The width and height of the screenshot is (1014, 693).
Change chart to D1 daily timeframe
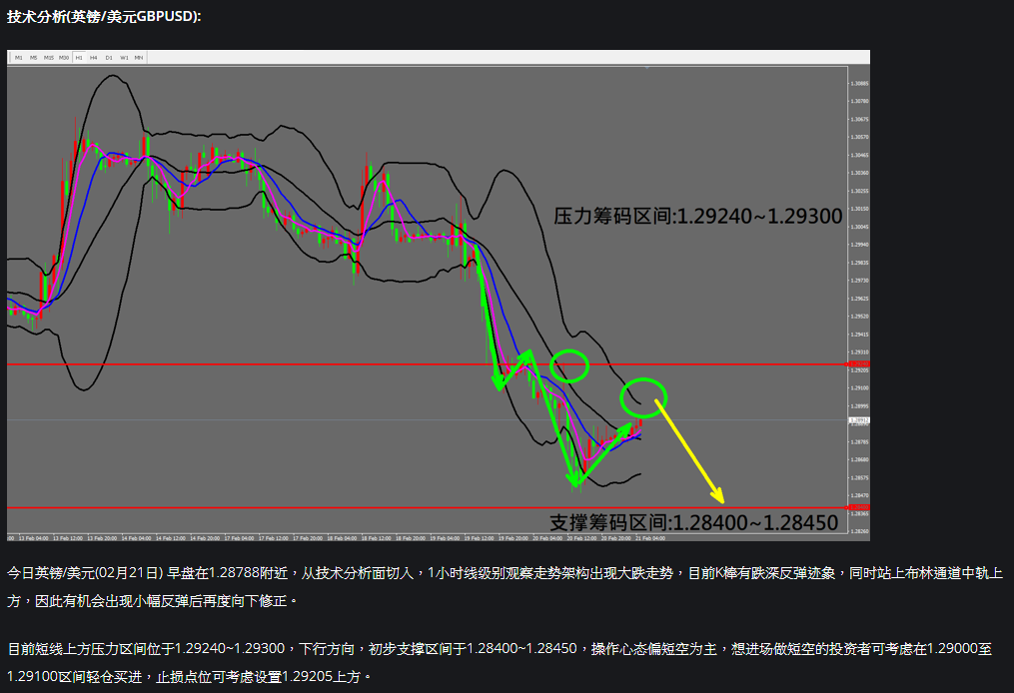109,58
